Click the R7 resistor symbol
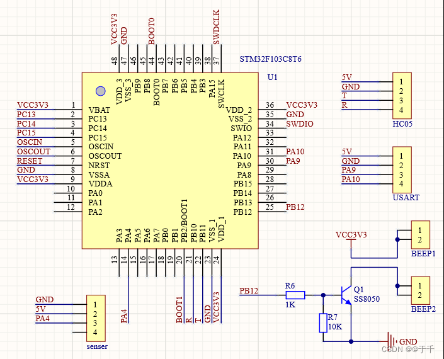This screenshot has width=444, height=359. click(323, 322)
